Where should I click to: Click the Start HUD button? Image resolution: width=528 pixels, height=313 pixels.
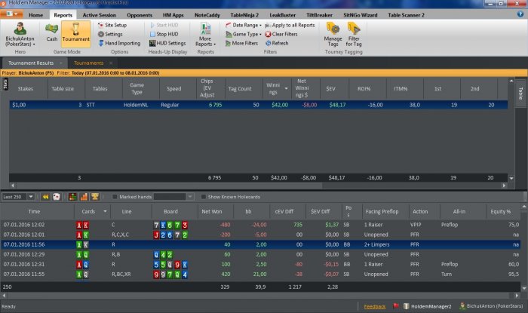pos(164,25)
